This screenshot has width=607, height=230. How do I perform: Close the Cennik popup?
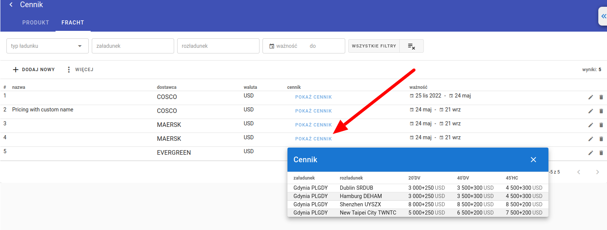coord(533,160)
